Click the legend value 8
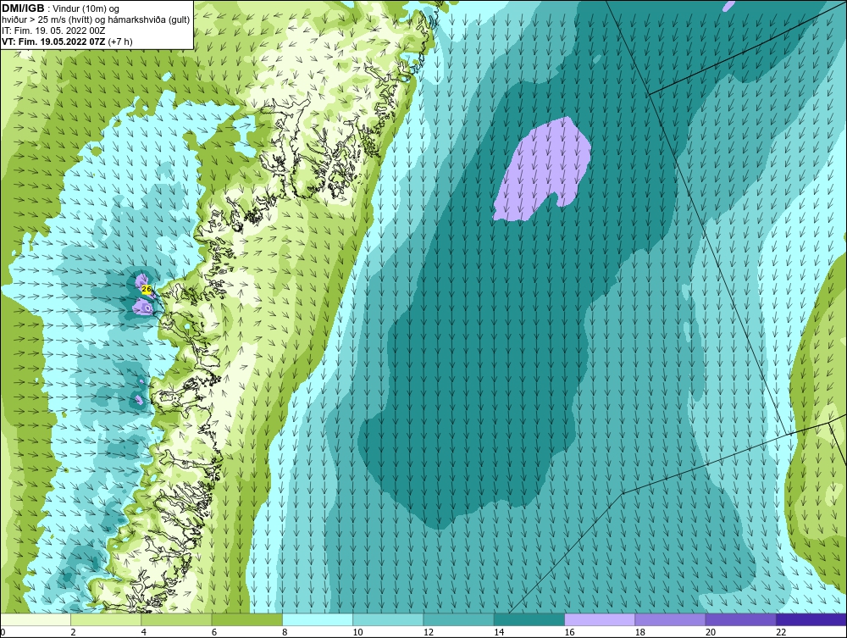 [285, 632]
